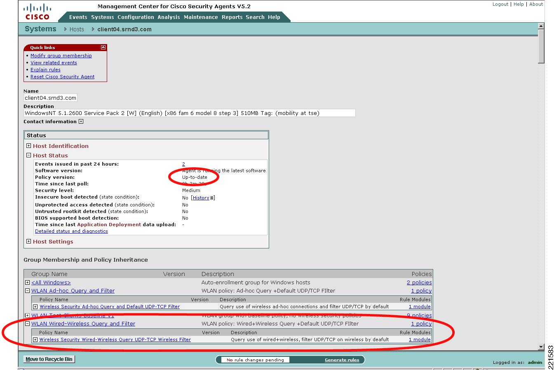The image size is (554, 370).
Task: Expand Wireless Security Ad-hoc Query policy row
Action: pyautogui.click(x=35, y=307)
